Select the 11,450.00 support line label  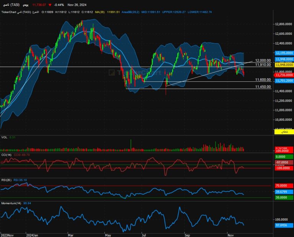click(263, 87)
